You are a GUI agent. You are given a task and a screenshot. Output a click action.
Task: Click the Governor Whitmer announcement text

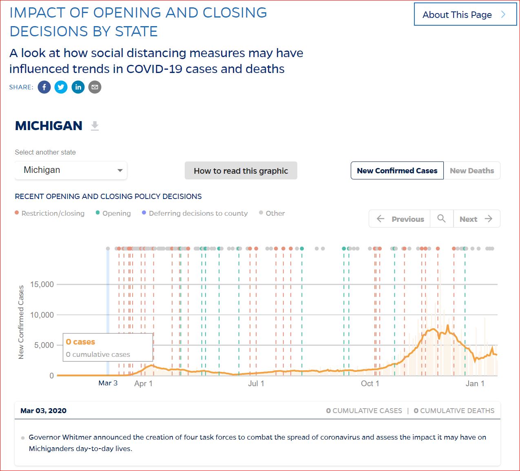click(257, 443)
